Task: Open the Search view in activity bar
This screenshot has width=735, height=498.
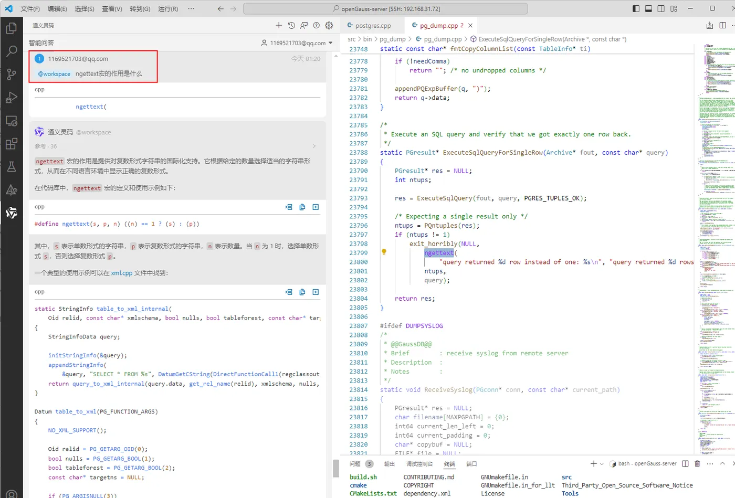Action: 11,51
